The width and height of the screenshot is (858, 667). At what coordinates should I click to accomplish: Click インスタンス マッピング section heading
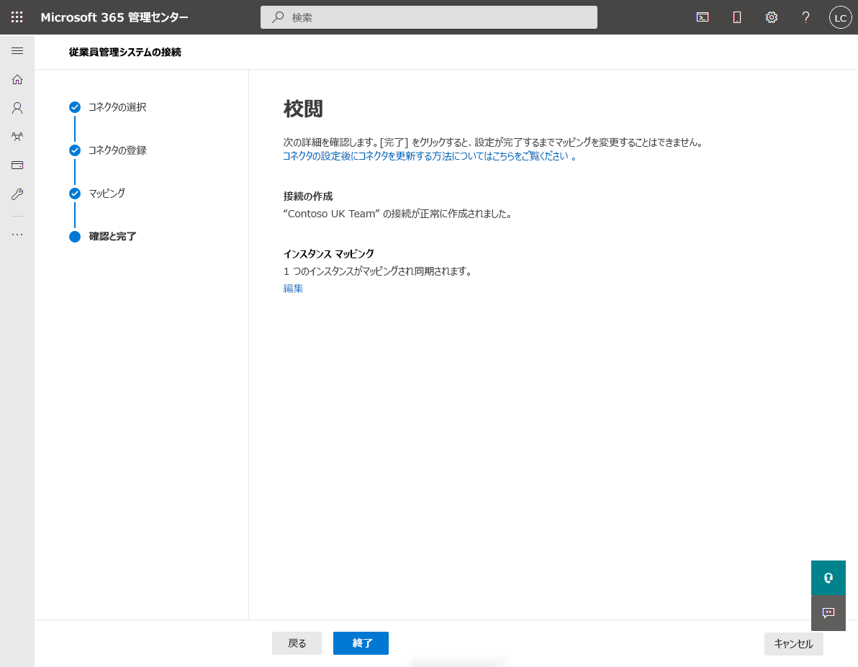point(328,253)
